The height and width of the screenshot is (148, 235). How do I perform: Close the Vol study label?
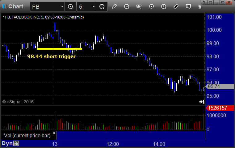(x=54, y=133)
